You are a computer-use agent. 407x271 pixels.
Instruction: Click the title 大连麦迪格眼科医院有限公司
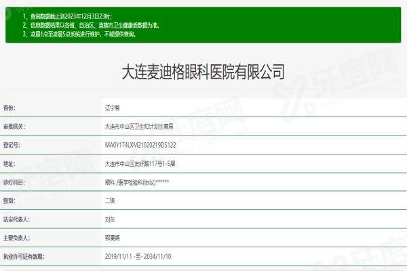tap(202, 71)
